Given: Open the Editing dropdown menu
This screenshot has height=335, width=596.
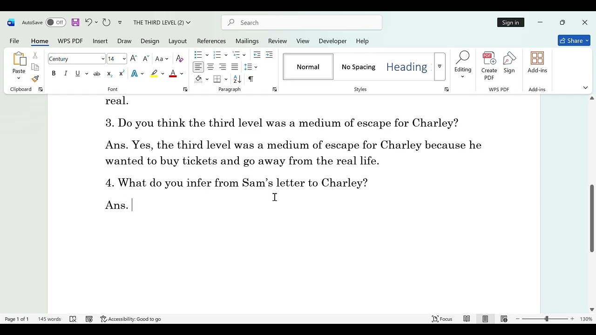Looking at the screenshot, I should 463,65.
